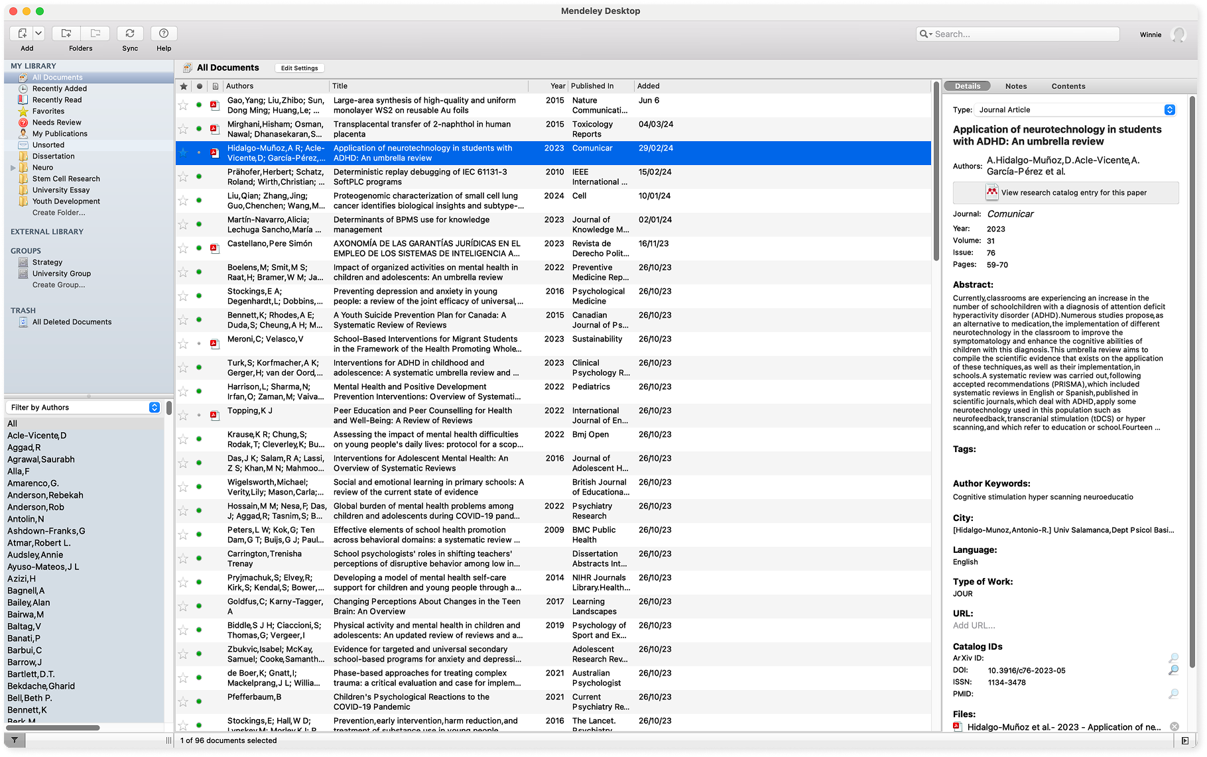Click the DOI lookup magnifier icon

[x=1173, y=670]
